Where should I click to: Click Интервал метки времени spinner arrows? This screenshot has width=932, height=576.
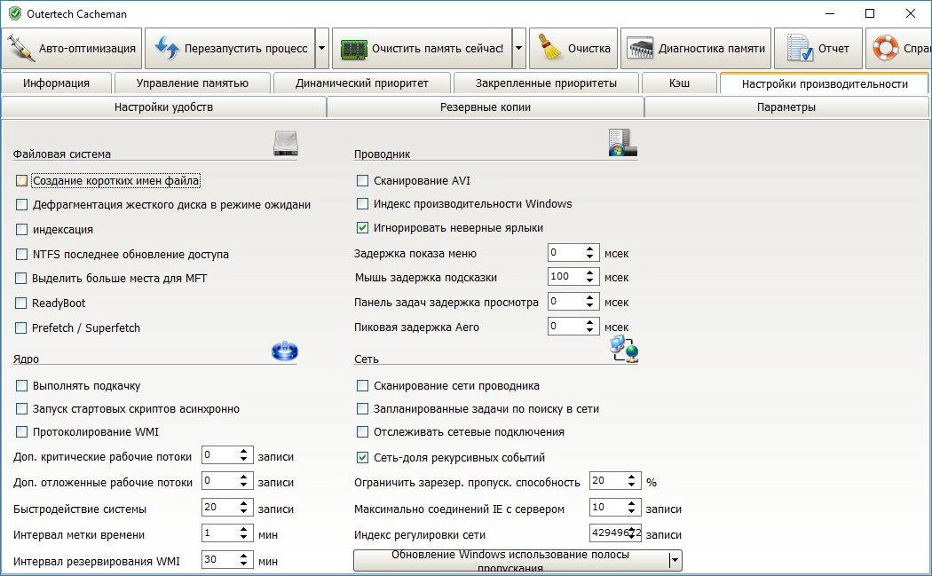[x=244, y=533]
